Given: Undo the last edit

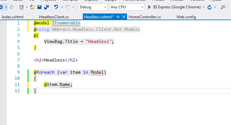Looking at the screenshot, I should (x=56, y=7).
